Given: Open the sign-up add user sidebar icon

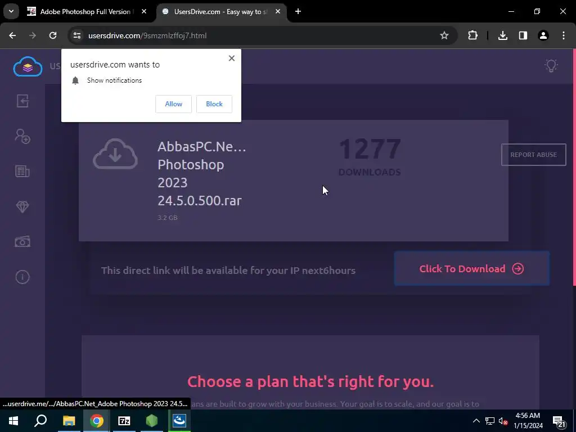Looking at the screenshot, I should pyautogui.click(x=22, y=136).
